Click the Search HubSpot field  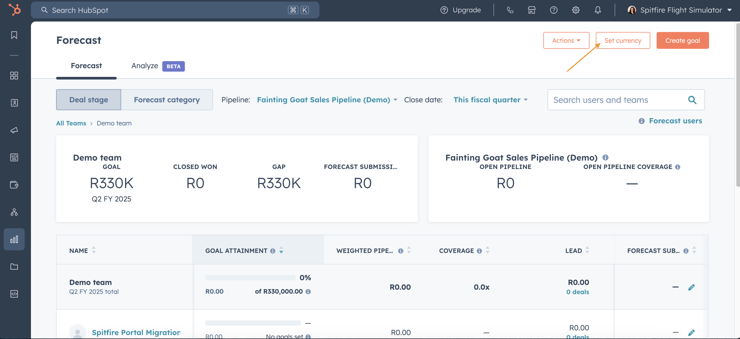(x=175, y=10)
